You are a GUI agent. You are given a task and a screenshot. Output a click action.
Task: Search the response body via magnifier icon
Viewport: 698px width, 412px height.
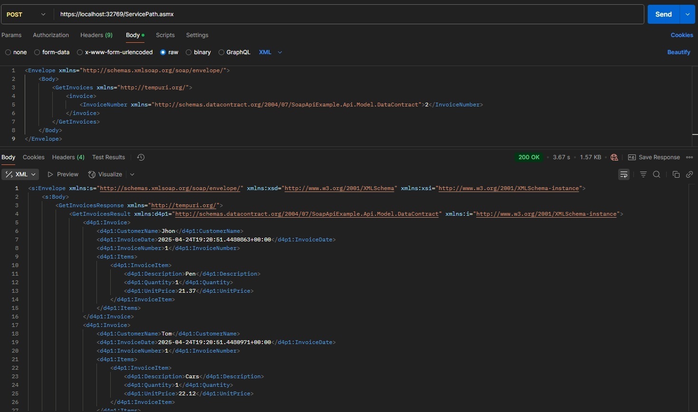coord(657,174)
